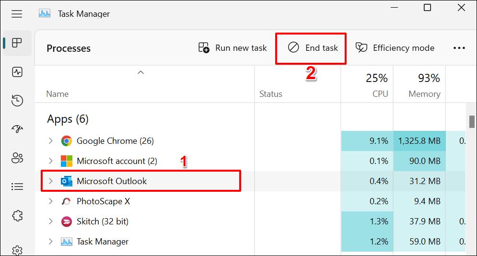Open the App history page icon
477x256 pixels.
click(17, 101)
